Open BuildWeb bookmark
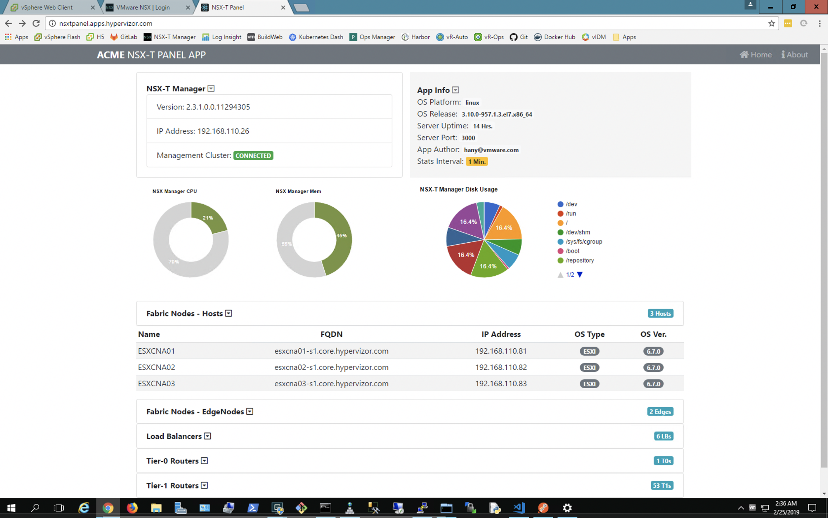 point(265,37)
